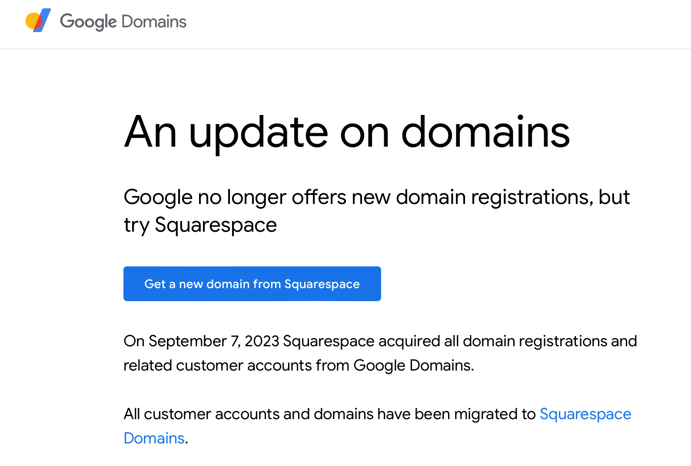
Task: Click the 'Google no longer offers new domain registrations' subheading
Action: [376, 211]
